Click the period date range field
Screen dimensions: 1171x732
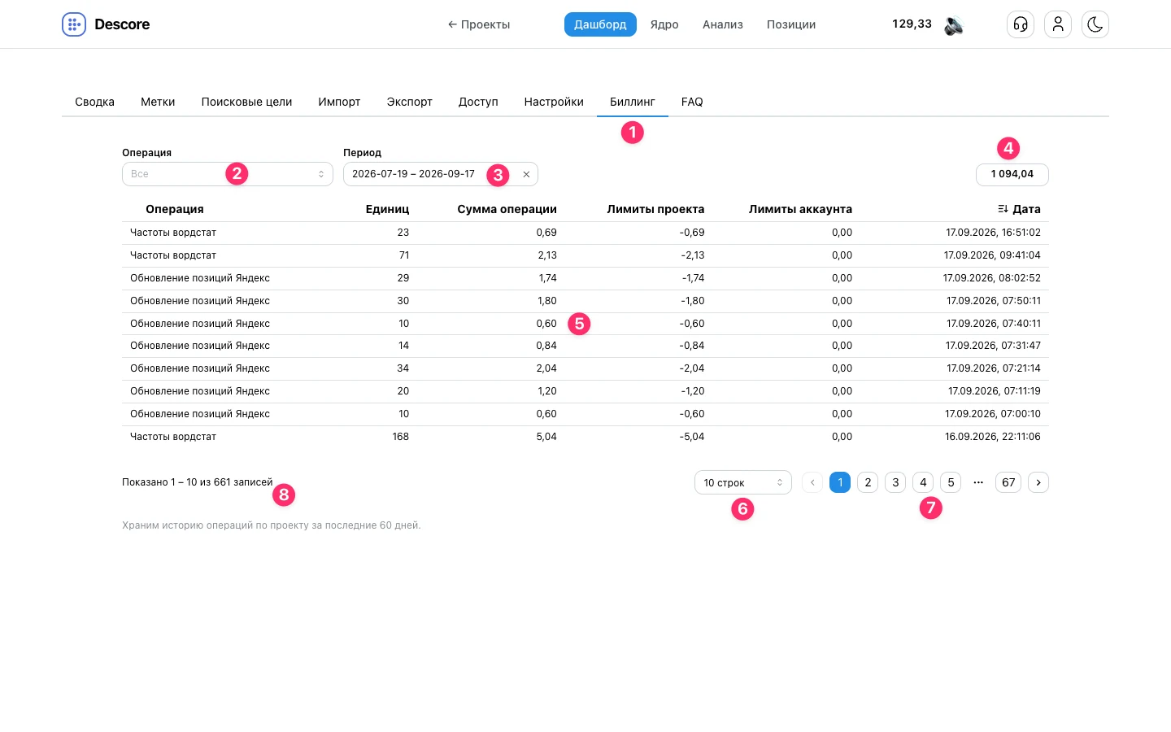click(441, 174)
